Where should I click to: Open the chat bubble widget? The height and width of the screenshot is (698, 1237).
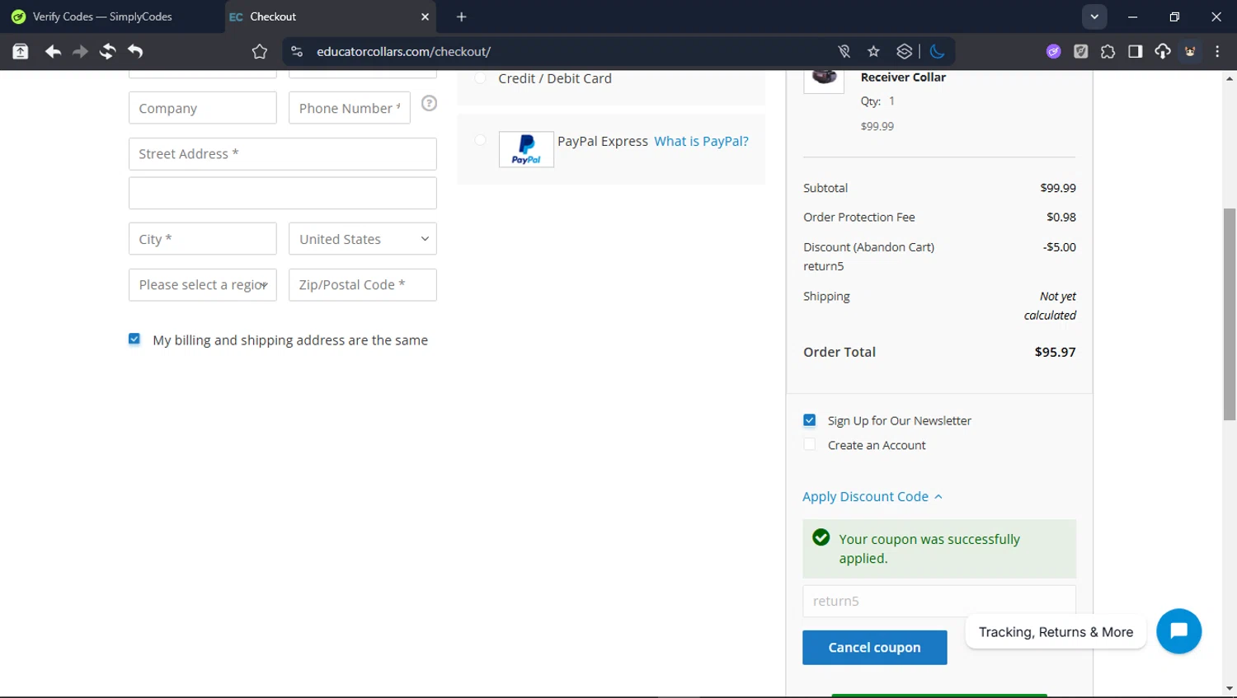pyautogui.click(x=1178, y=631)
